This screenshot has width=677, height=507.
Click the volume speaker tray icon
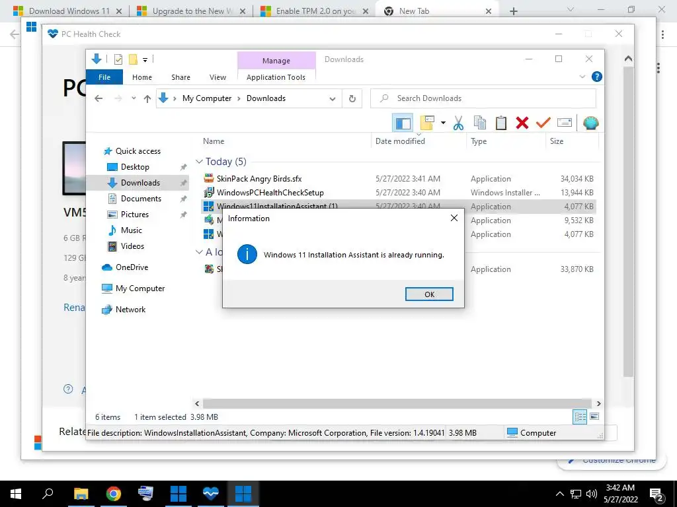pos(592,494)
